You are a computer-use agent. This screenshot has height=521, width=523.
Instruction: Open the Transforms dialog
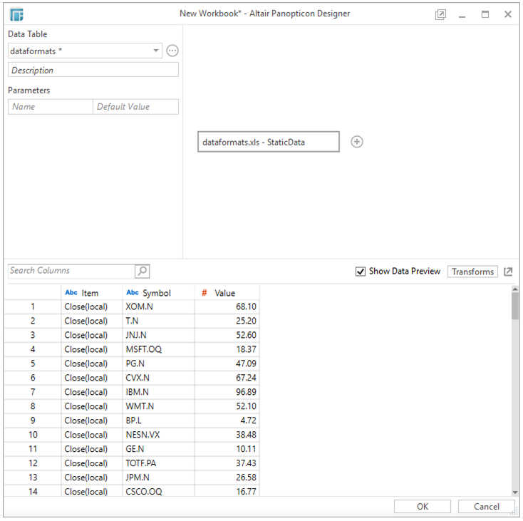point(472,272)
